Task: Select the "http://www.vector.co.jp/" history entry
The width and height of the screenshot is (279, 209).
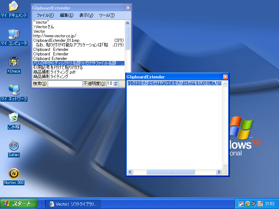Action: 78,36
